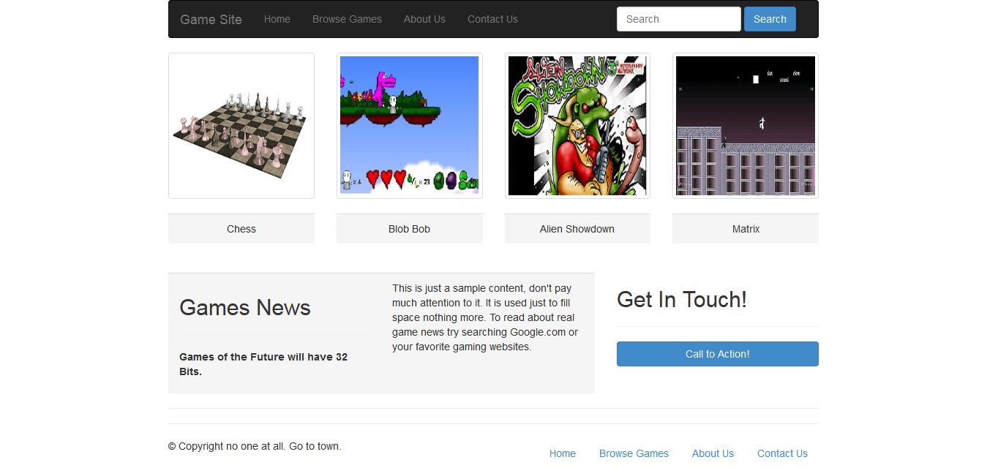Open Contact Us in the navbar
Viewport: 998px width, 468px height.
point(492,19)
